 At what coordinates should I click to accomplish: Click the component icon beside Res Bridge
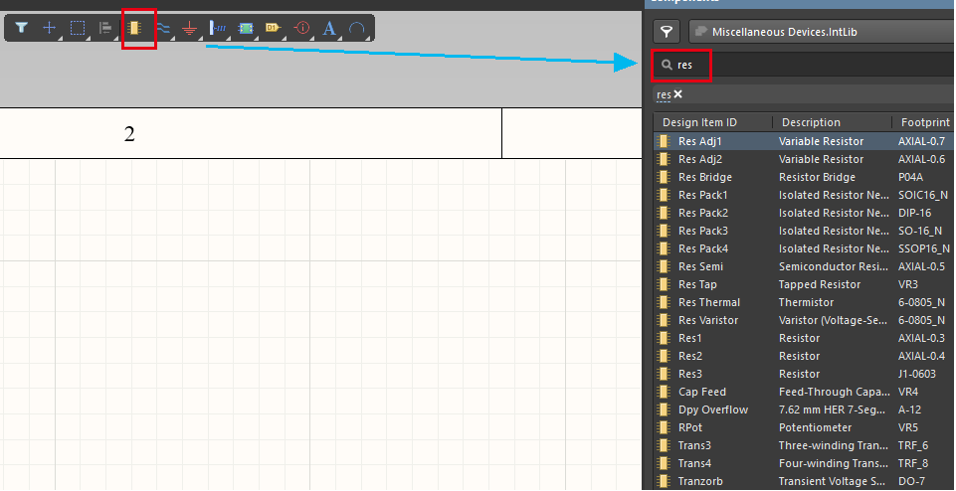[663, 177]
